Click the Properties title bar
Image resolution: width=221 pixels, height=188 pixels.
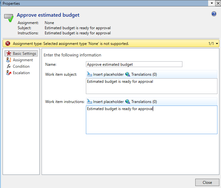pos(97,3)
